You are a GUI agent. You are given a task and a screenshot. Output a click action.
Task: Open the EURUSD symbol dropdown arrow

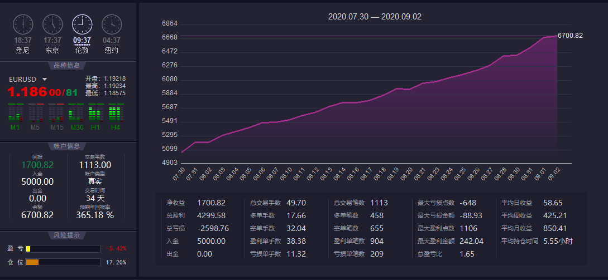coord(45,80)
